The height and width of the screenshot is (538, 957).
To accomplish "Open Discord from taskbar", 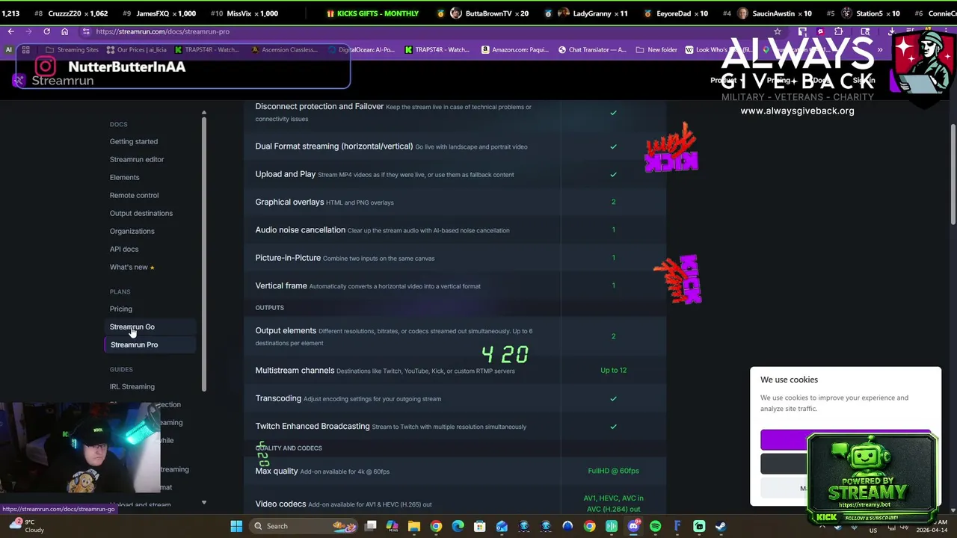I will tap(633, 526).
